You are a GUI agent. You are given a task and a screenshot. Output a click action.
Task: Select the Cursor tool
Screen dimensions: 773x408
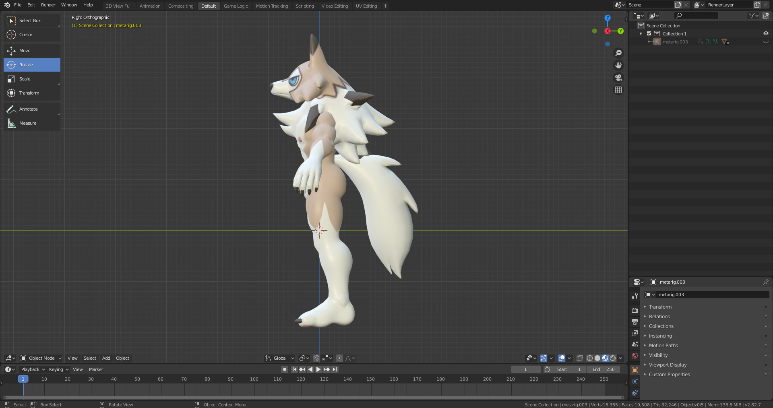point(32,35)
